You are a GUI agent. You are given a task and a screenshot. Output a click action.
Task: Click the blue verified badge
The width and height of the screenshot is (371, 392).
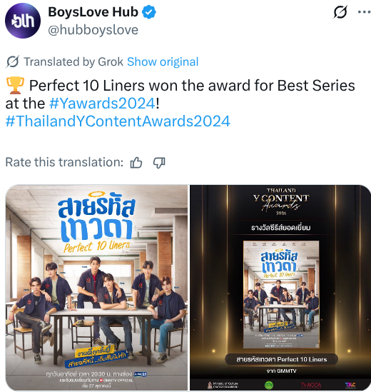click(x=149, y=12)
